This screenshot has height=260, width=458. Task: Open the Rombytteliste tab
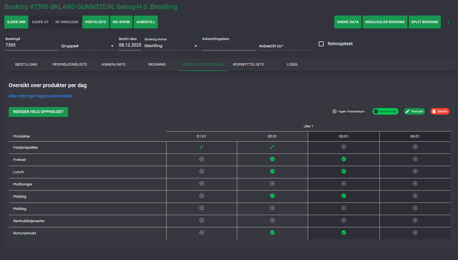point(248,65)
